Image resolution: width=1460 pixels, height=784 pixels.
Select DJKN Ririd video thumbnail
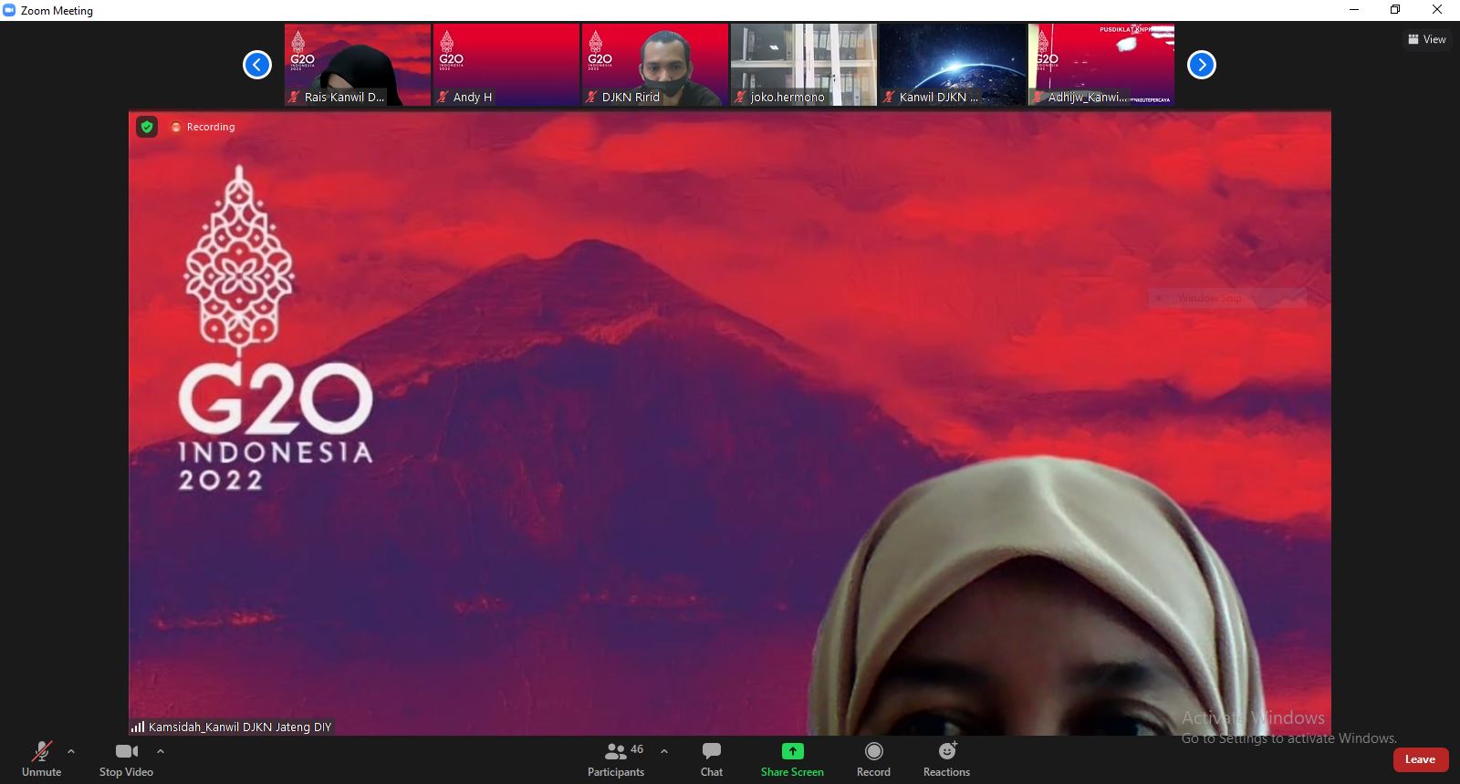coord(655,65)
